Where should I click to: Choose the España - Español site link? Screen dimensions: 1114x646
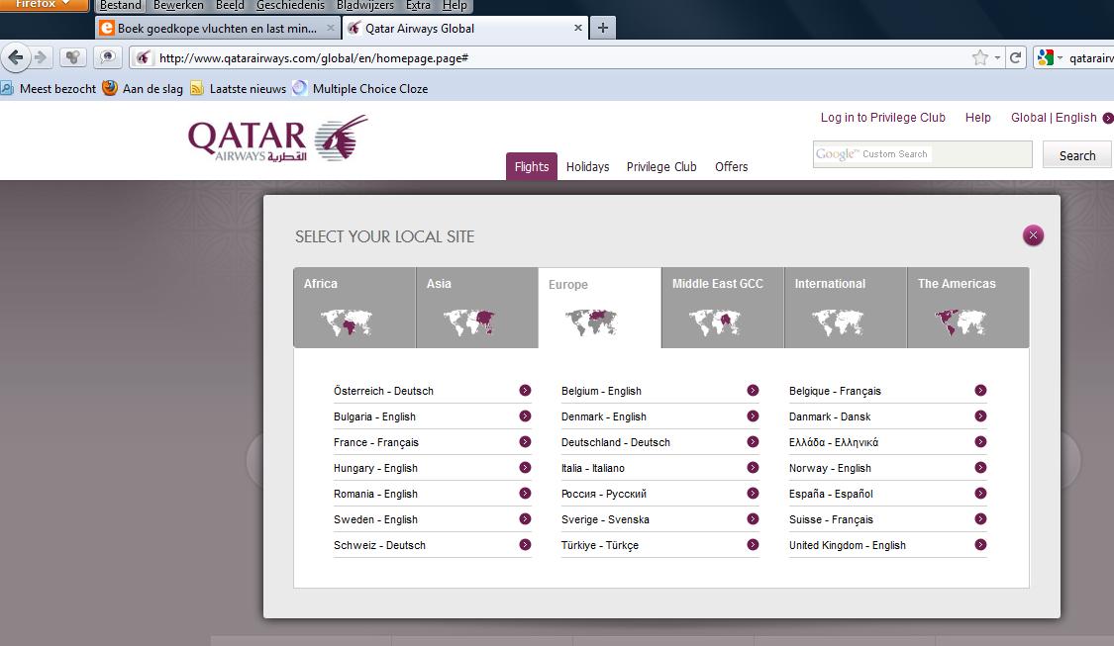pyautogui.click(x=831, y=494)
